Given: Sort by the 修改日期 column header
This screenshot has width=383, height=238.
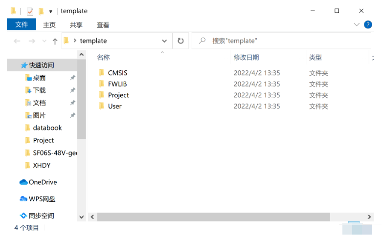Looking at the screenshot, I should pos(246,57).
